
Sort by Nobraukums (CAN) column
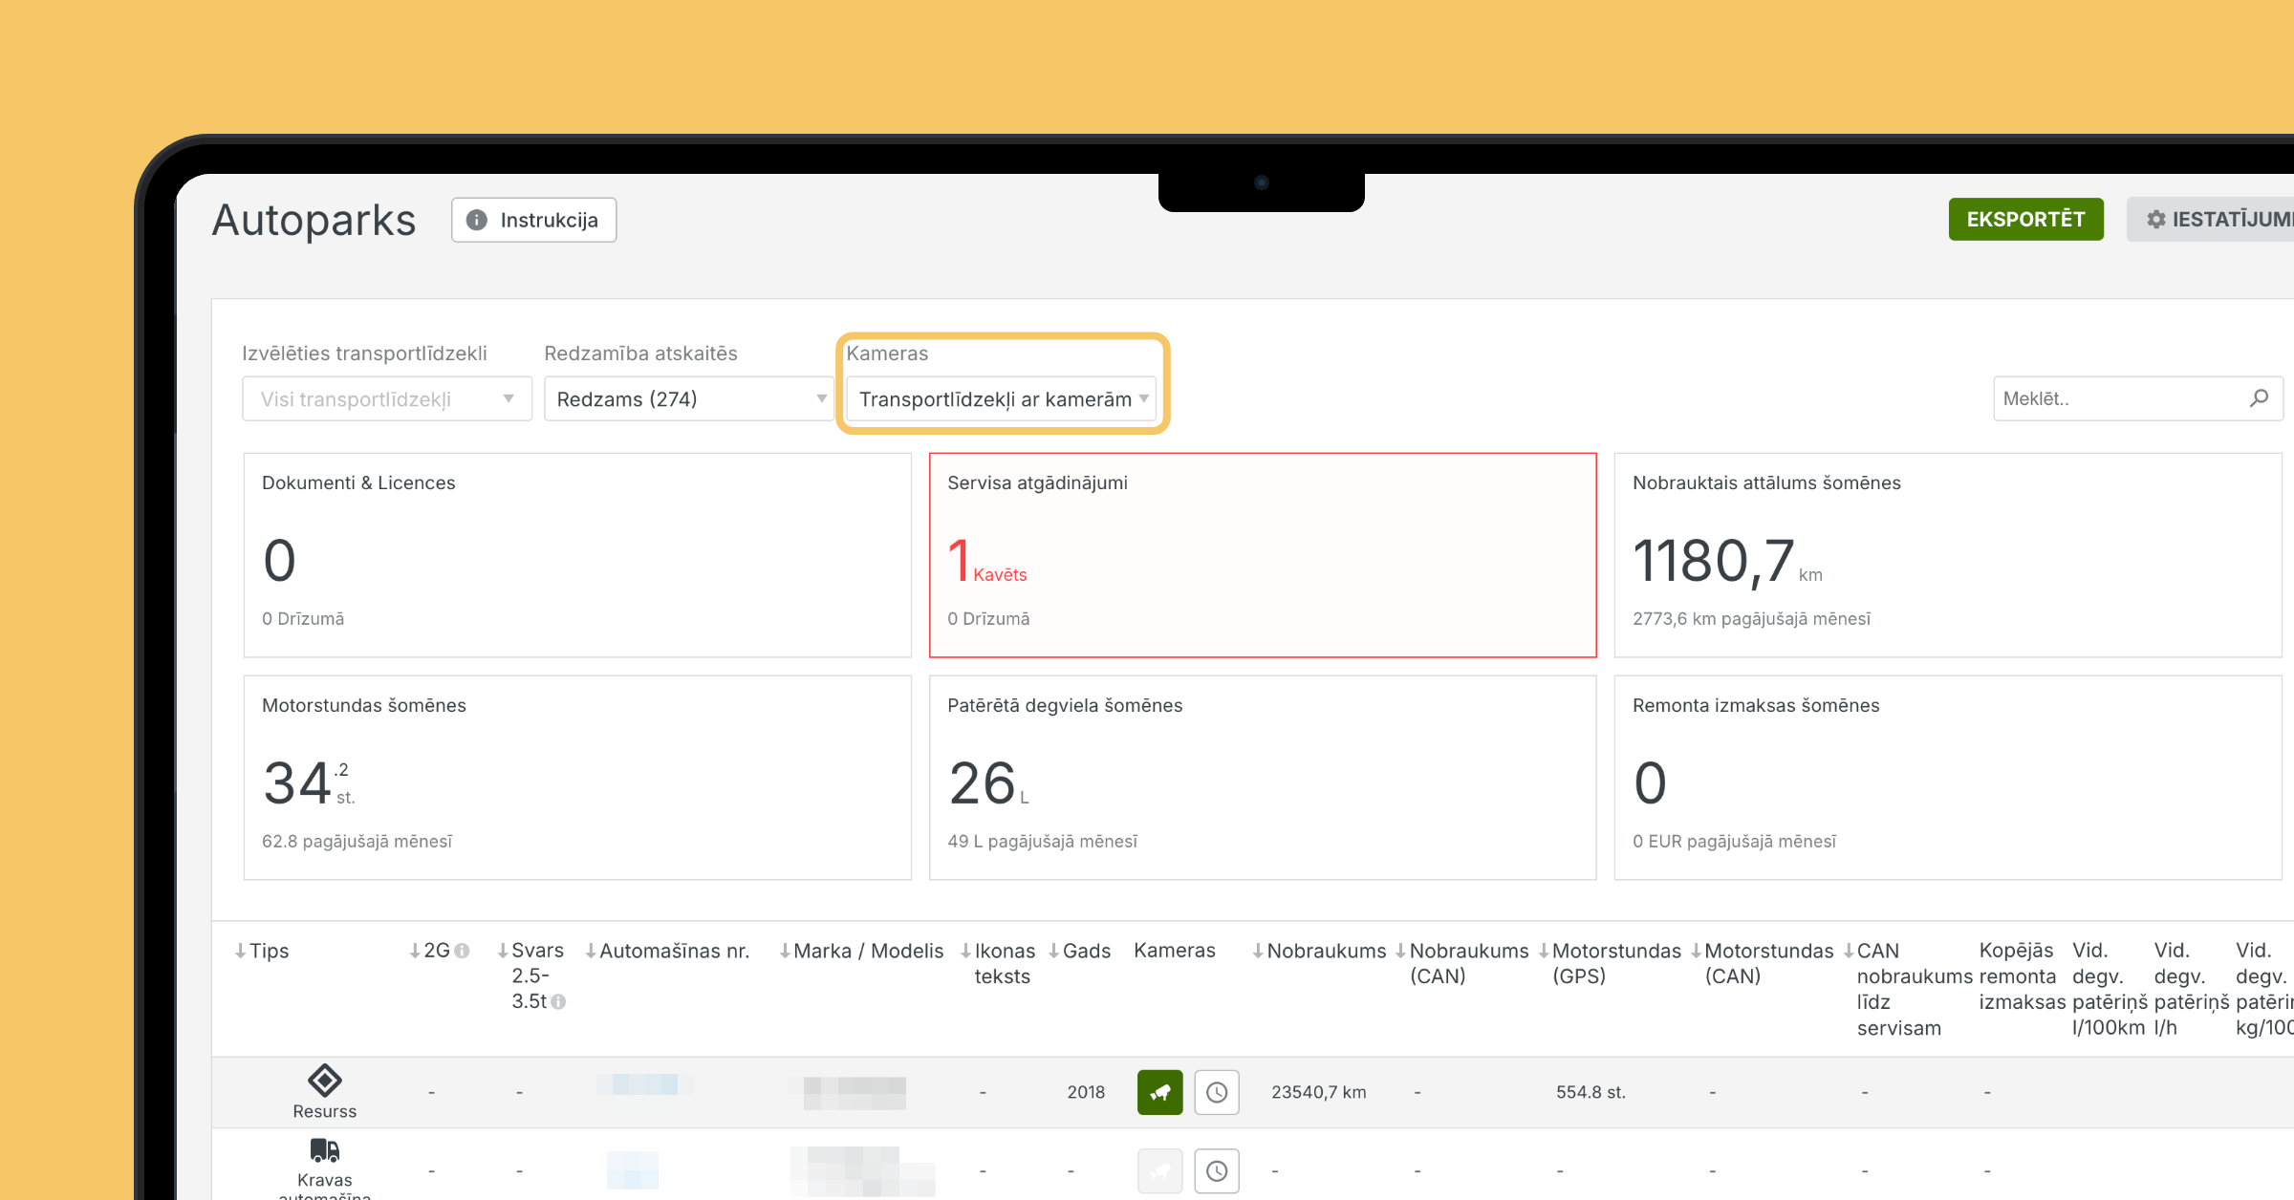[1462, 963]
